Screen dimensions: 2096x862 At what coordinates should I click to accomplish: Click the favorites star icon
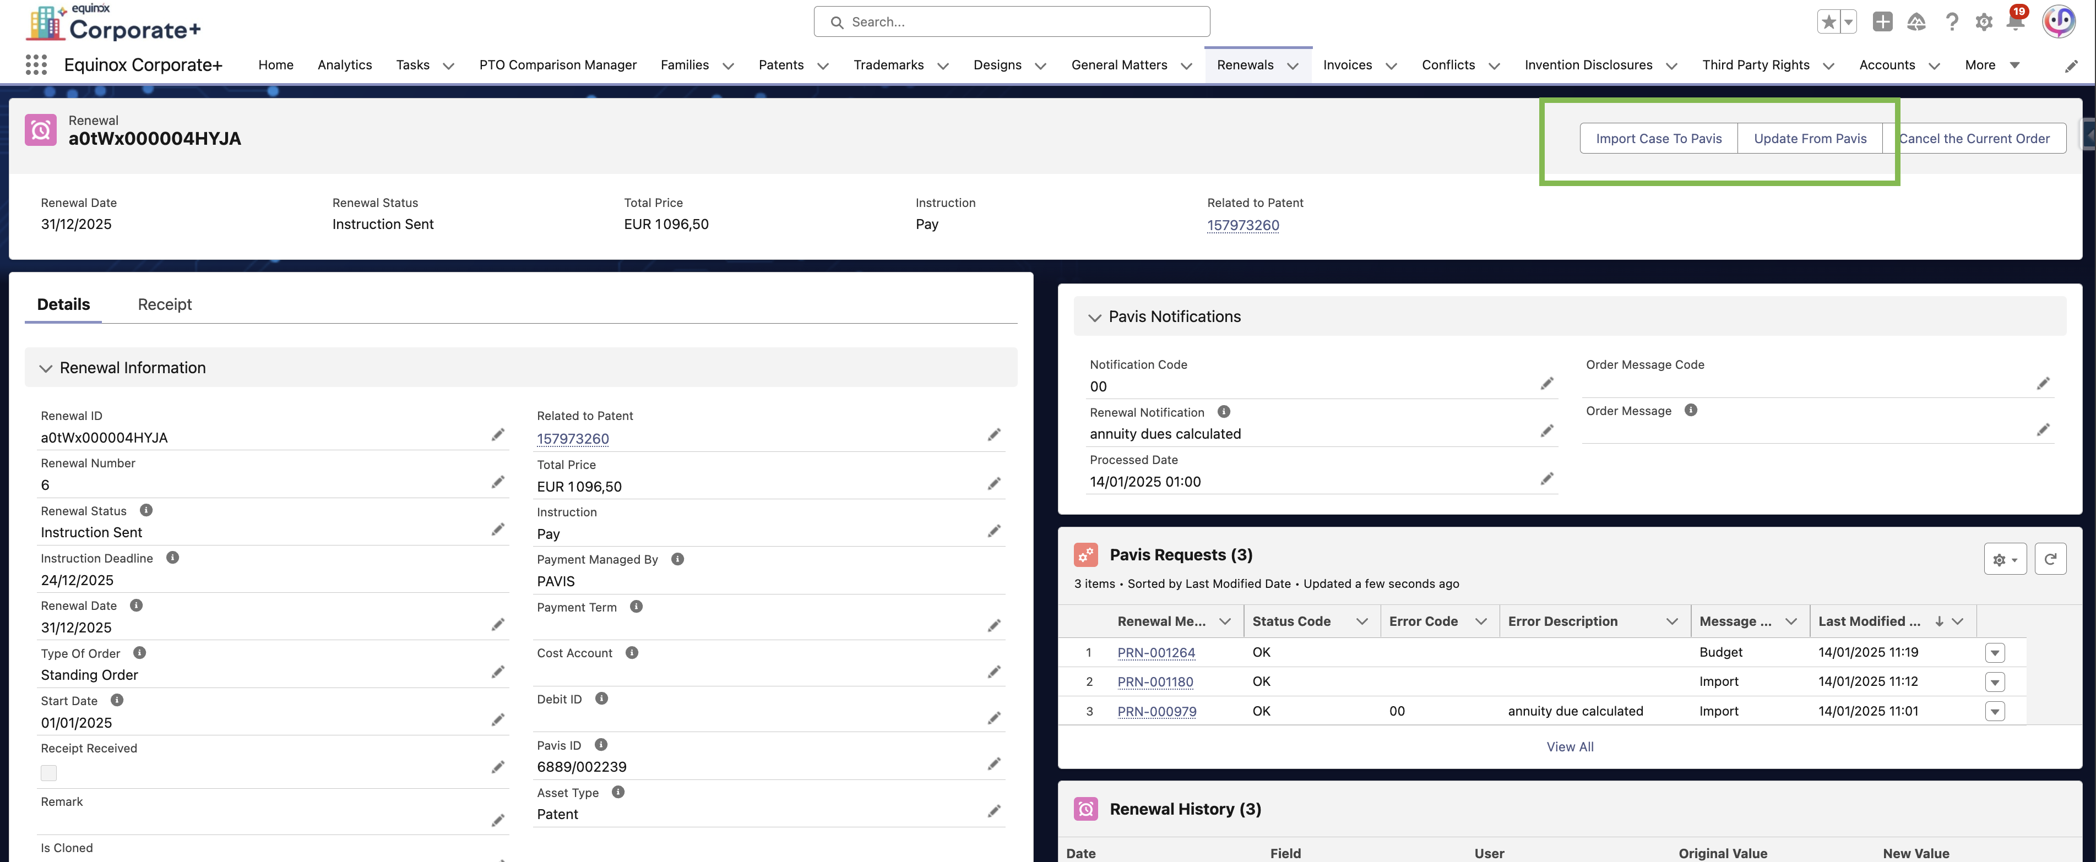[x=1828, y=22]
